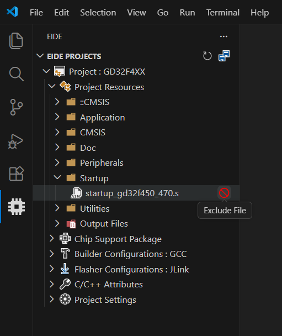This screenshot has width=282, height=336.
Task: Collapse the EIDE PROJECTS section
Action: pyautogui.click(x=40, y=56)
